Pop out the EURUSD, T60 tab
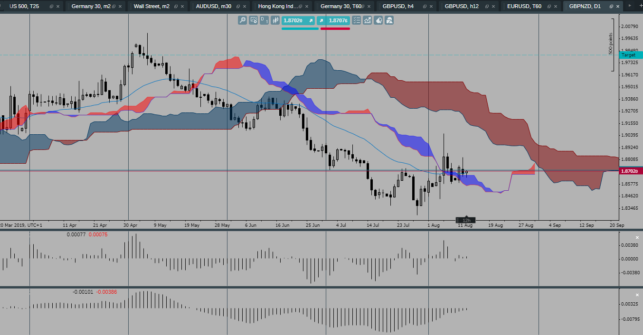The width and height of the screenshot is (643, 335). pos(549,6)
